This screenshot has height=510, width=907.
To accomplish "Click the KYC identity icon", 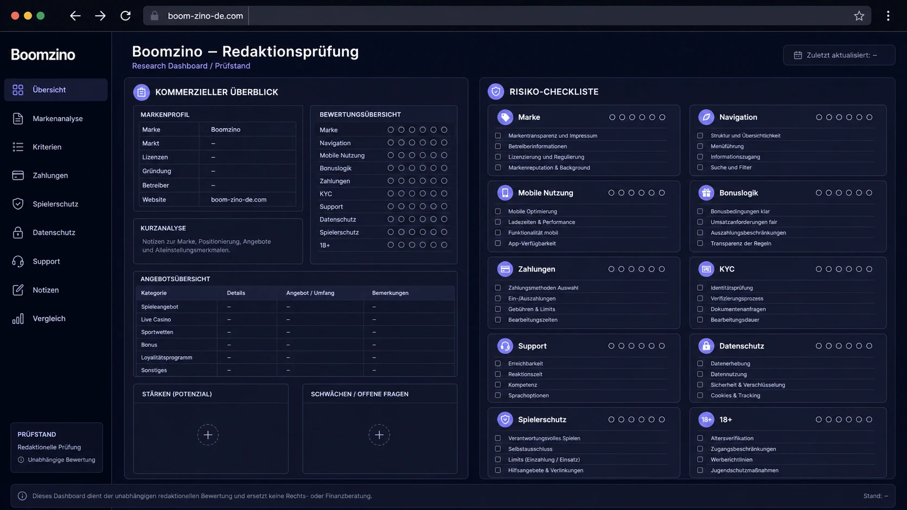I will (706, 269).
